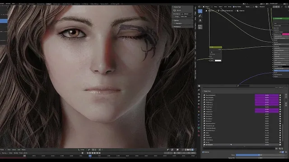The height and width of the screenshot is (162, 289).
Task: Move the active shape key up
Action: (286, 103)
